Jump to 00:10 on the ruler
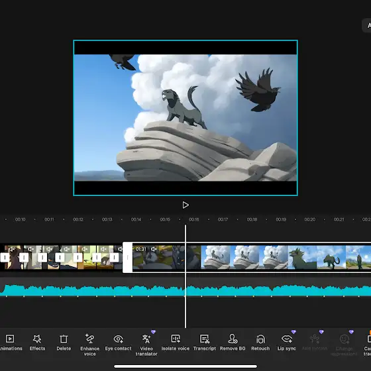371x371 pixels. point(21,219)
